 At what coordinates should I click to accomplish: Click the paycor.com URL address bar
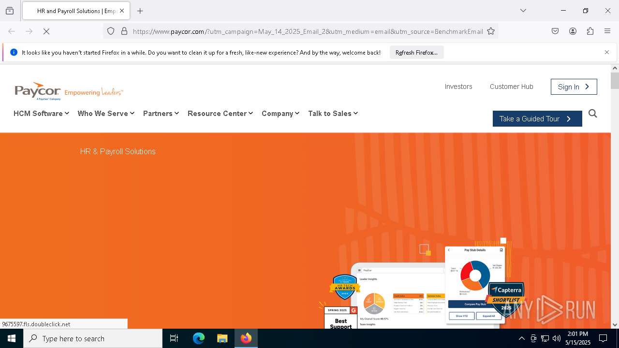coord(308,31)
